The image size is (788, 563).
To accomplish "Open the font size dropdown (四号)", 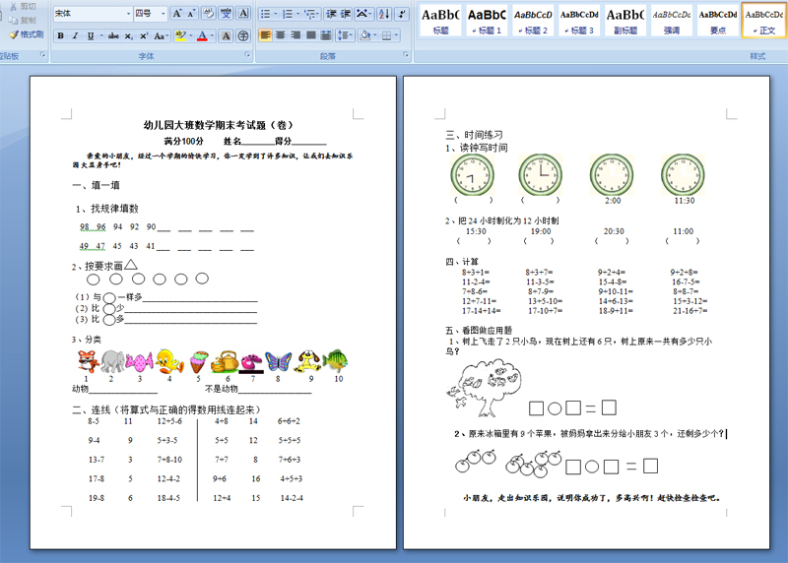I will [164, 14].
